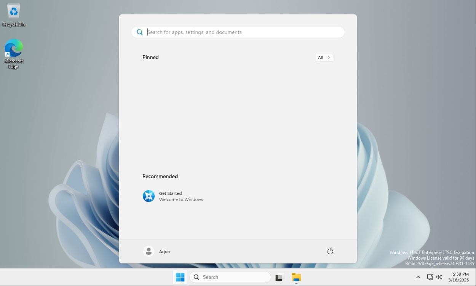Open the power options button
476x286 pixels.
click(x=330, y=251)
